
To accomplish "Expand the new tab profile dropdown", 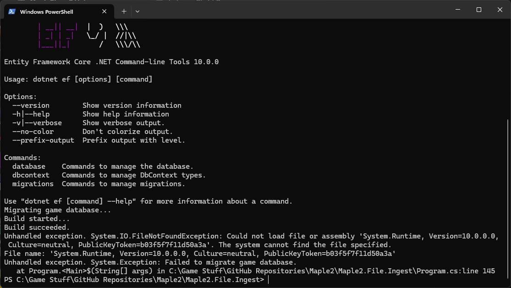I will point(137,11).
